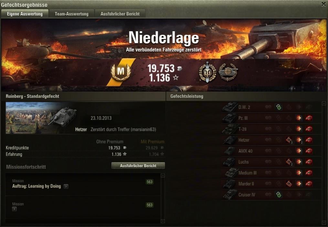328x227 pixels.
Task: Click the destroyed tank icon on Pz. III row
Action: pos(309,118)
